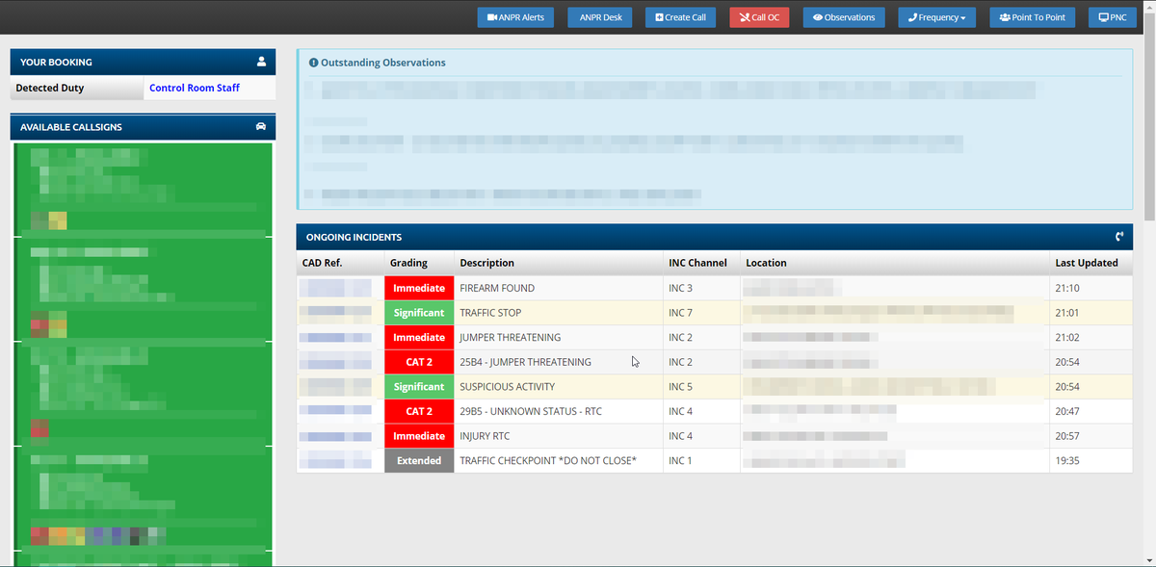
Task: Click the Extended grading of TRAFFIC CHECKPOINT
Action: point(419,460)
